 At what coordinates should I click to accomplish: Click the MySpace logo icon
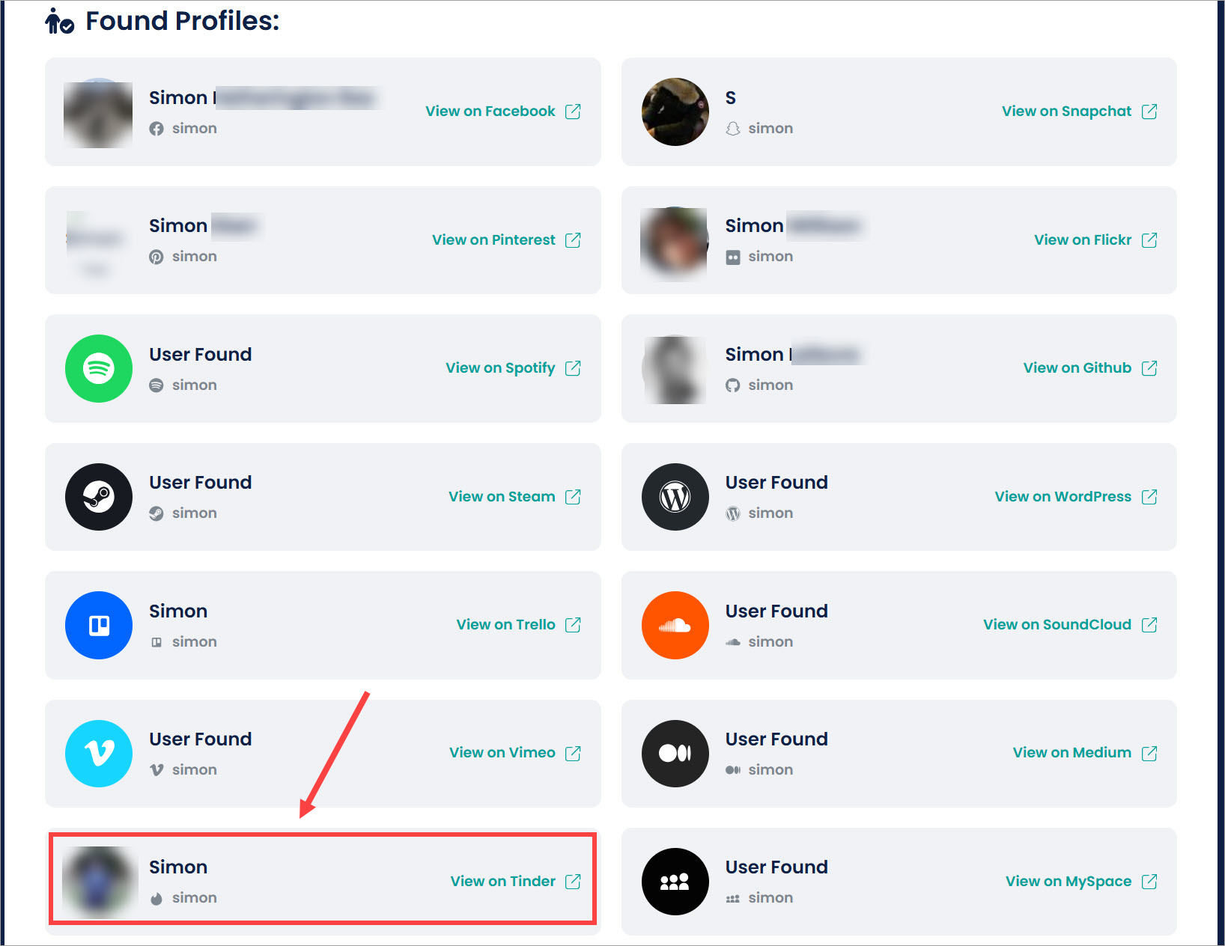(675, 882)
